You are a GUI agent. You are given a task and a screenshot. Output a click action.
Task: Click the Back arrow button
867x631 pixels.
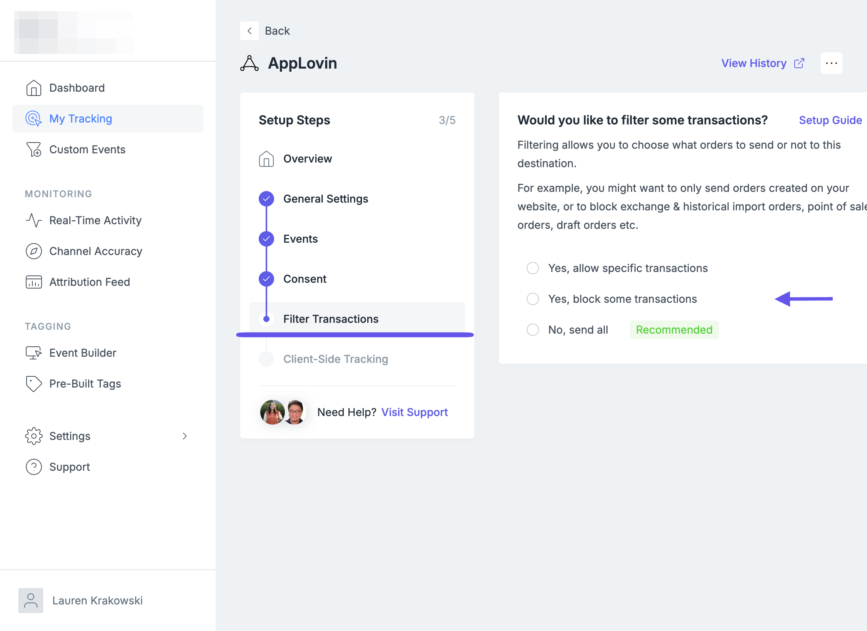point(249,31)
